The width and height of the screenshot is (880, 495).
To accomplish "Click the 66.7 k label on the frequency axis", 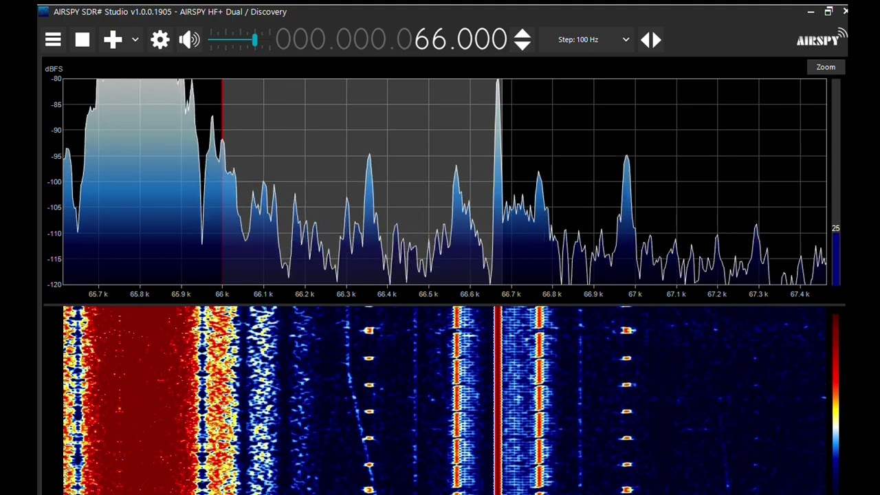I will [511, 294].
